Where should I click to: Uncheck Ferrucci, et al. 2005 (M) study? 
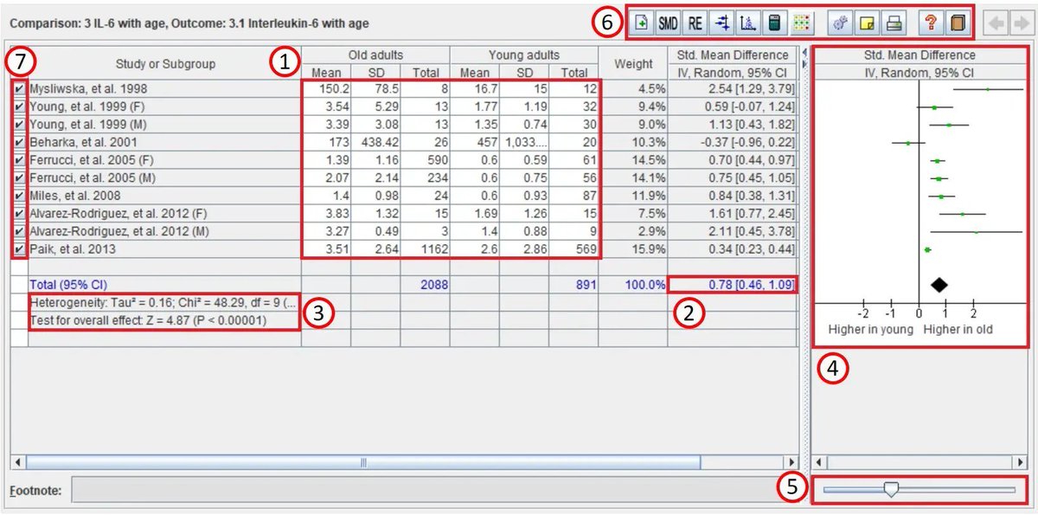pos(19,178)
